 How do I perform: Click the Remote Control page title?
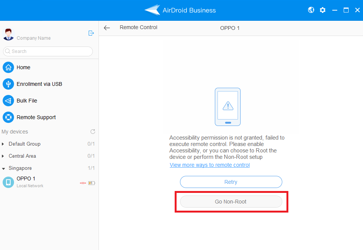click(x=138, y=27)
